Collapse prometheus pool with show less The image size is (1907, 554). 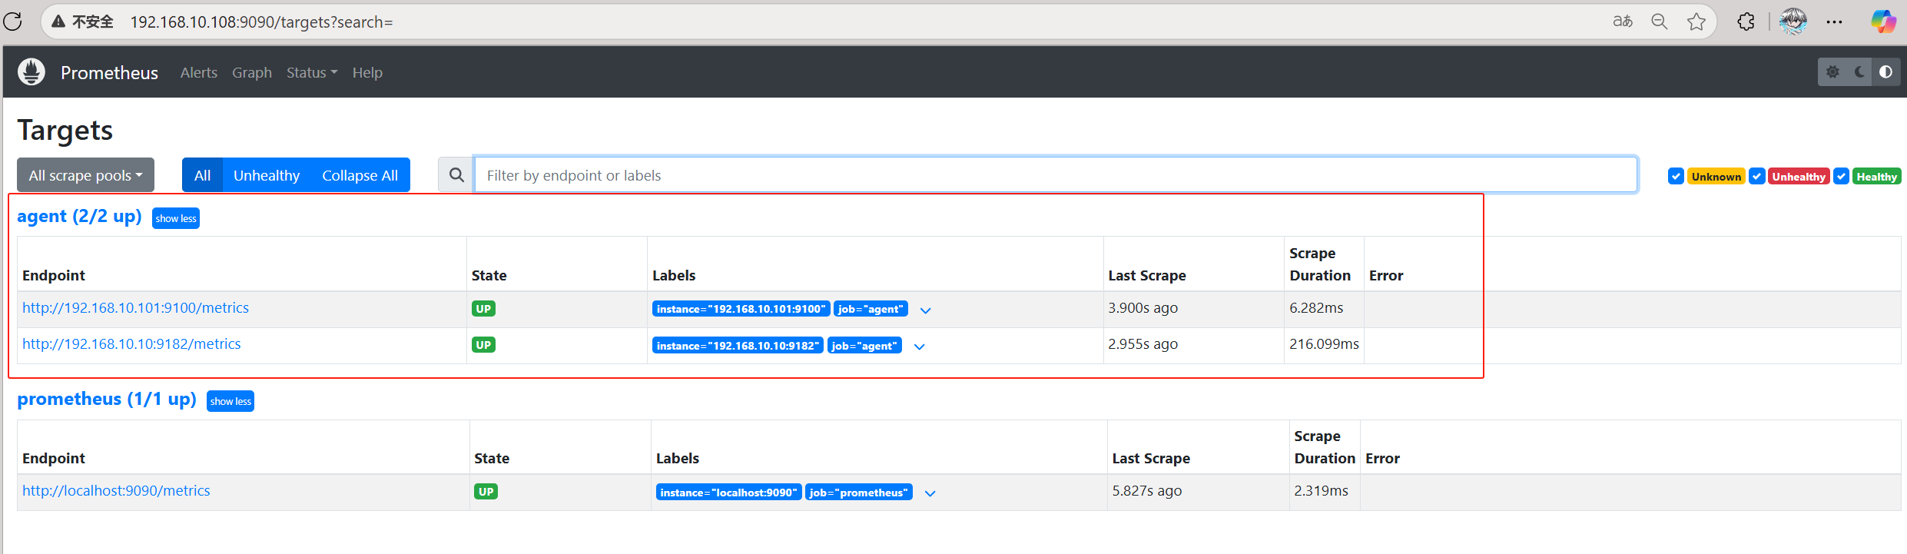[x=230, y=401]
